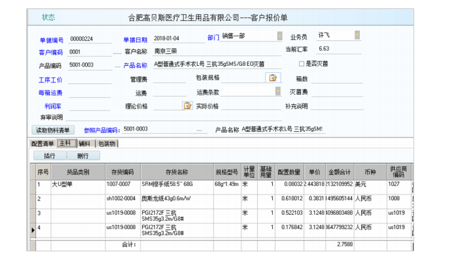This screenshot has width=450, height=259.
Task: Select cell 0.522103 in row 3
Action: point(289,216)
